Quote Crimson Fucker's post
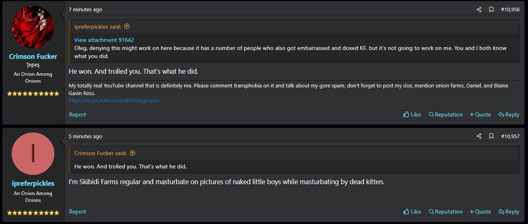This screenshot has height=224, width=528. [x=480, y=114]
